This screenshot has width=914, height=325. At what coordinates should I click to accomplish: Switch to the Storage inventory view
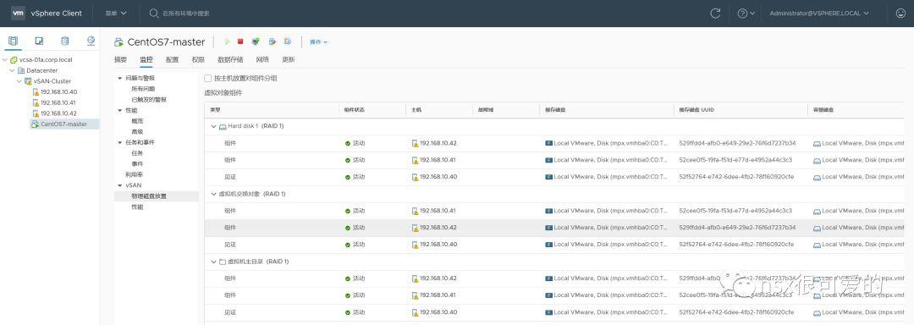click(64, 41)
